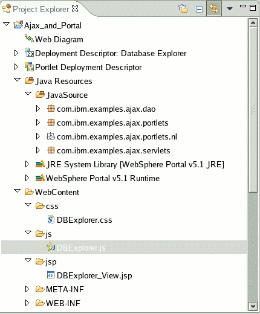260x314 pixels.
Task: Open the Web Diagram item
Action: [x=59, y=39]
